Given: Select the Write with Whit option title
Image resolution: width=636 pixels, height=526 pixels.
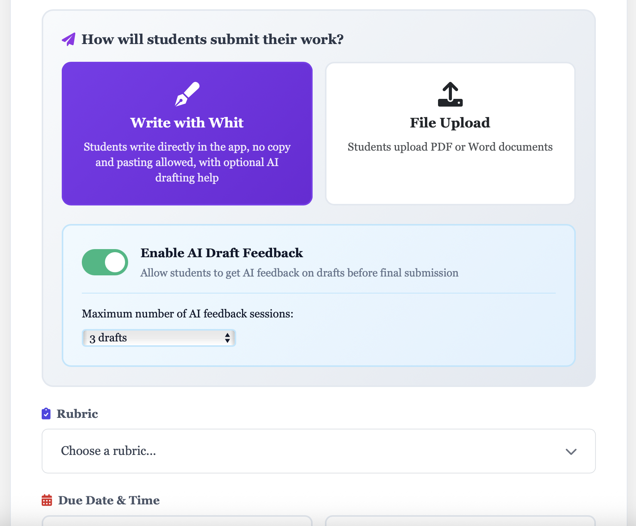Looking at the screenshot, I should coord(187,123).
